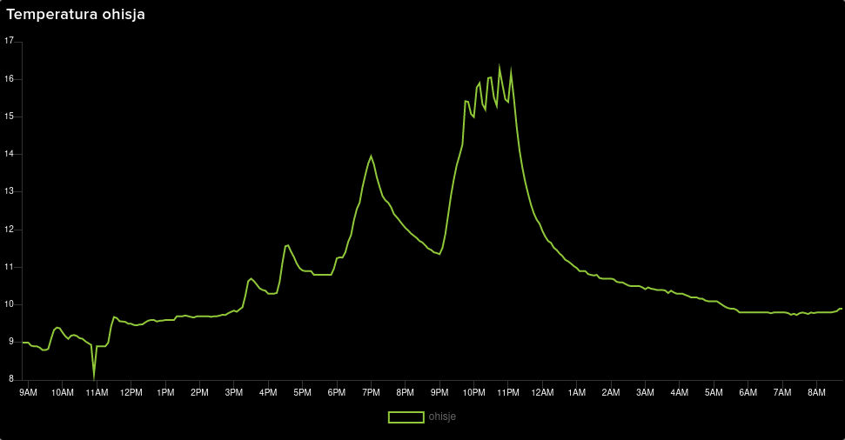845x440 pixels.
Task: Click the 17 value on temperature axis
Action: pos(10,41)
